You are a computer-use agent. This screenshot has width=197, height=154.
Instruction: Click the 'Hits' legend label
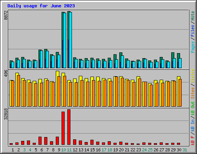192,16
